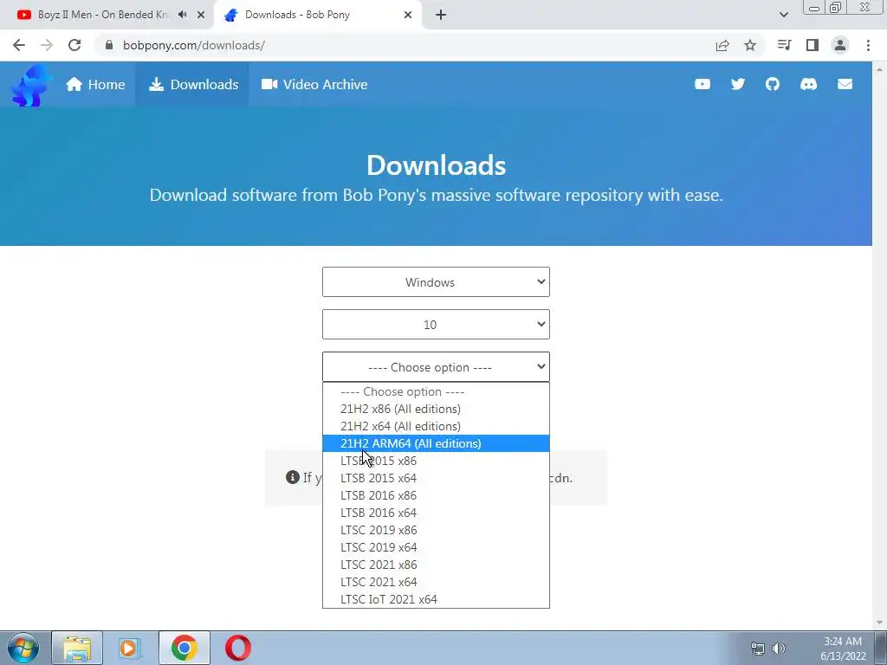This screenshot has height=665, width=887.
Task: Select the Downloads - Bob Pony tab
Action: (317, 15)
